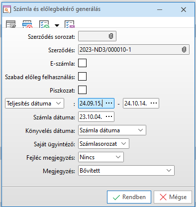The image size is (196, 207).
Task: Open the Saját ügyintéző dropdown
Action: (103, 144)
